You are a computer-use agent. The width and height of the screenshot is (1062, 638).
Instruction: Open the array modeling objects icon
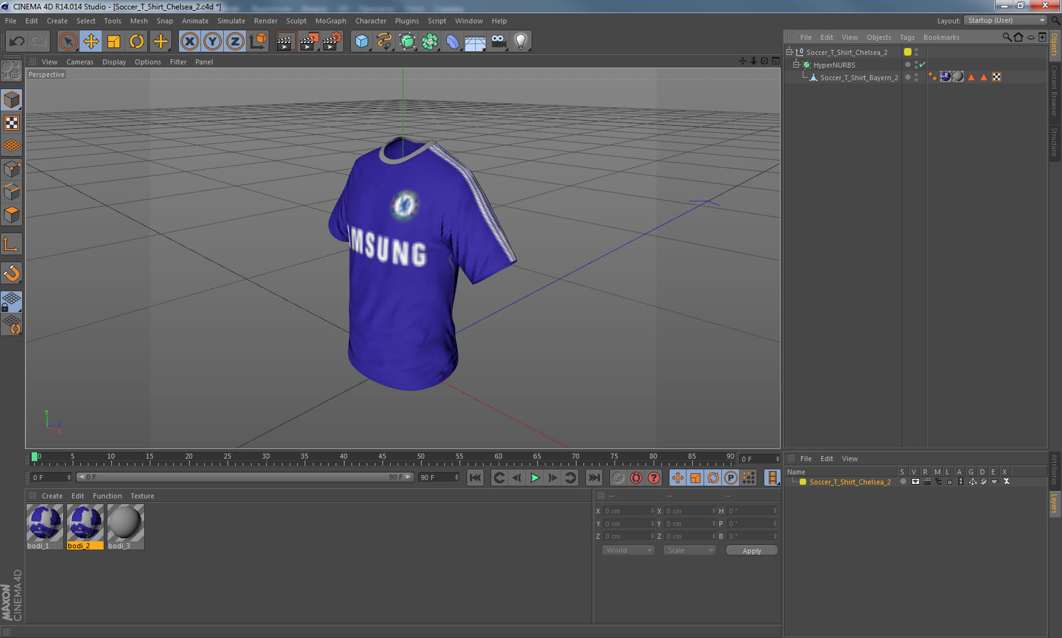click(430, 42)
